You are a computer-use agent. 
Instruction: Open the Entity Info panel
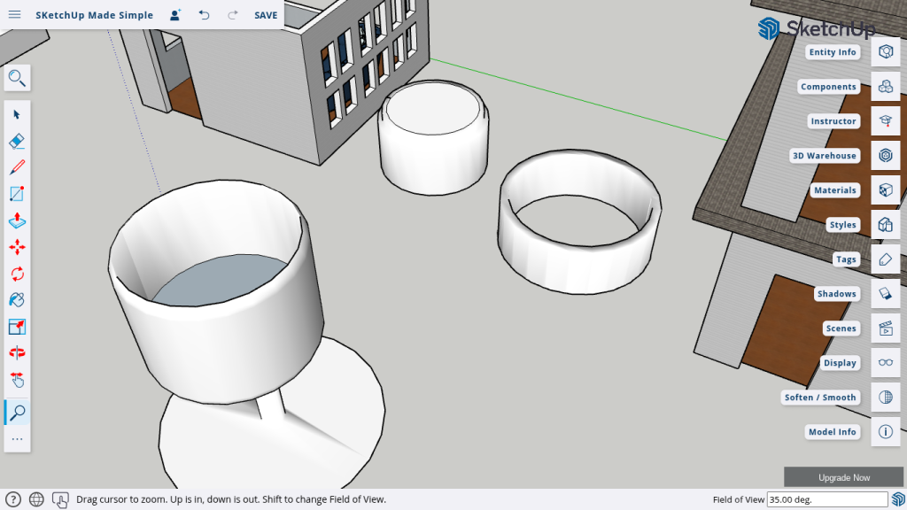click(x=885, y=52)
